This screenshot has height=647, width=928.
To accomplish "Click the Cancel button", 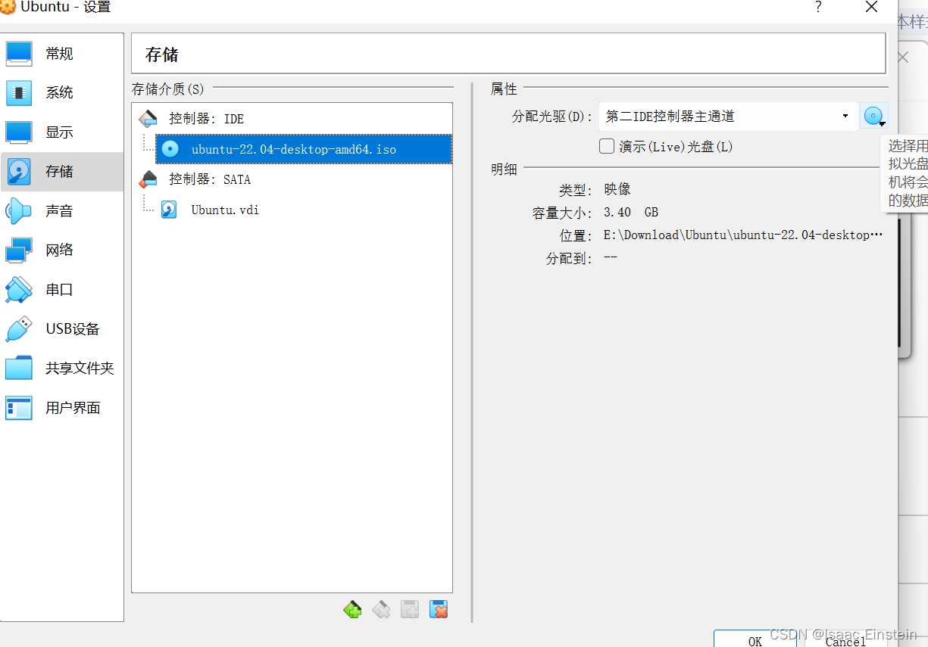I will [x=845, y=639].
